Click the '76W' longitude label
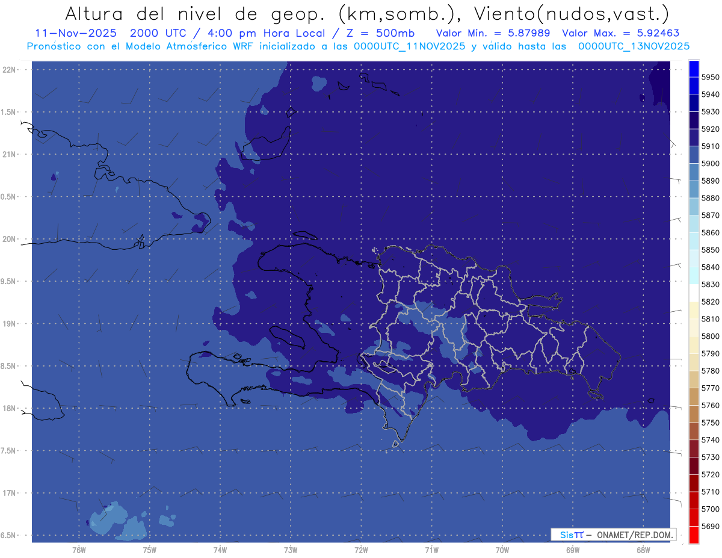 (79, 550)
